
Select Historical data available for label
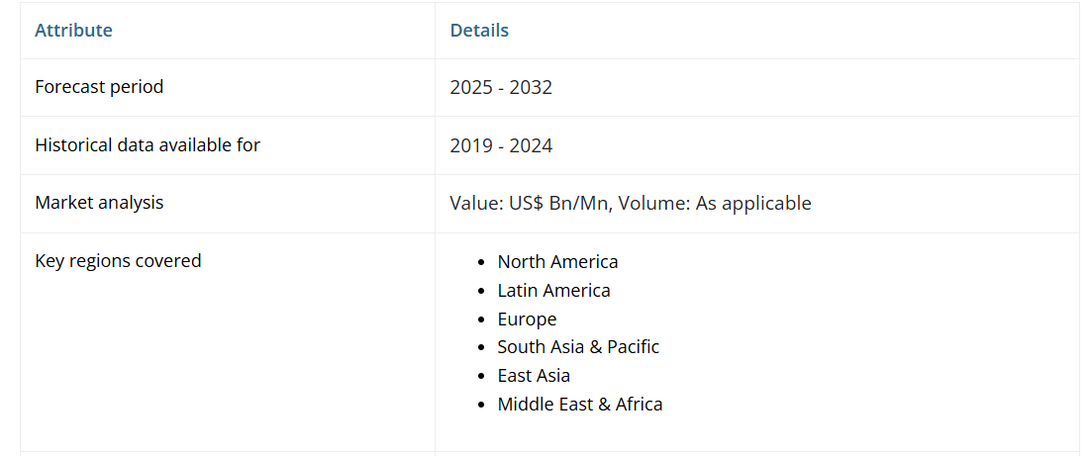[x=148, y=145]
